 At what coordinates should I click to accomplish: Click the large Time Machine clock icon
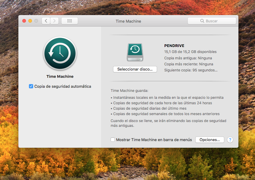pos(60,54)
